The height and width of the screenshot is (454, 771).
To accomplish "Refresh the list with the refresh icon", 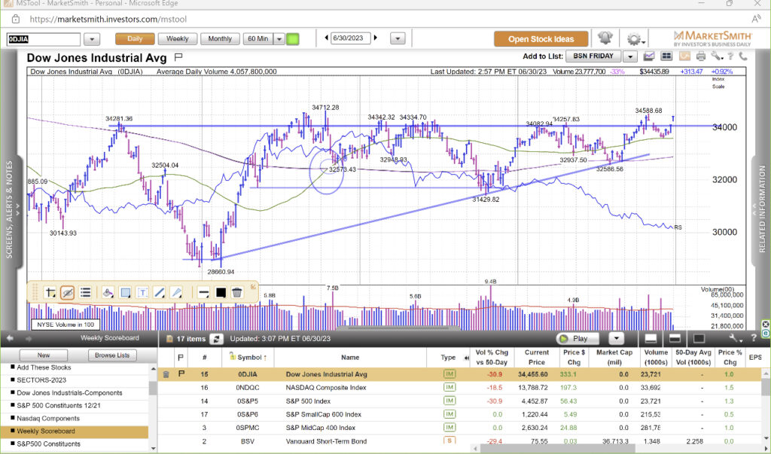I will point(216,339).
